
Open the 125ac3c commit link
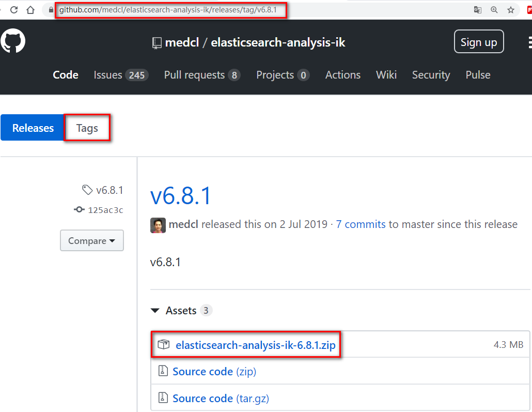[x=105, y=210]
